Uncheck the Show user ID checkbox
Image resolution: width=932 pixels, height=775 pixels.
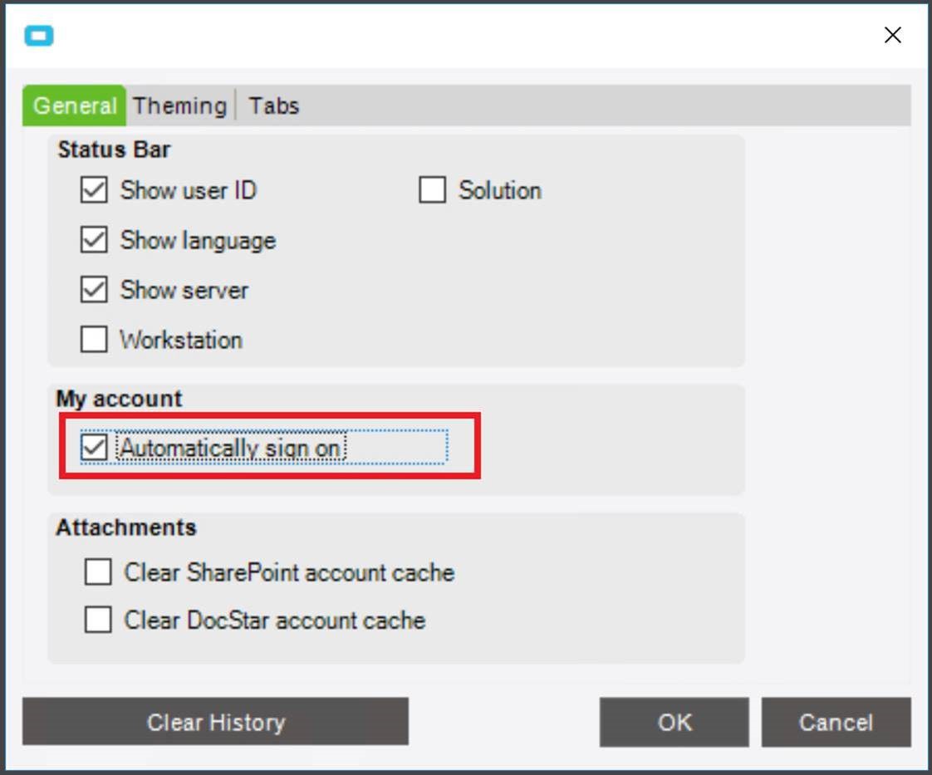point(94,190)
